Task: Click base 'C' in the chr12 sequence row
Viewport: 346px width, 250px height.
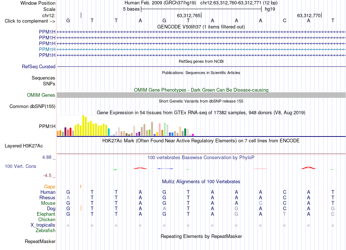Action: point(285,21)
